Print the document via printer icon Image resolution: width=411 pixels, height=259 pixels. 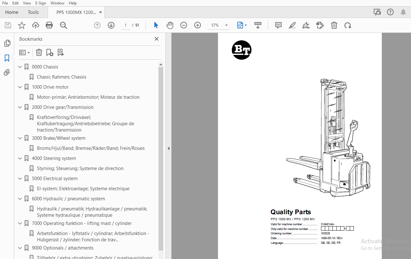(x=49, y=25)
